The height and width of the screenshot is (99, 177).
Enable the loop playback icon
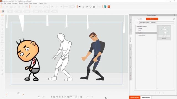click(68, 97)
